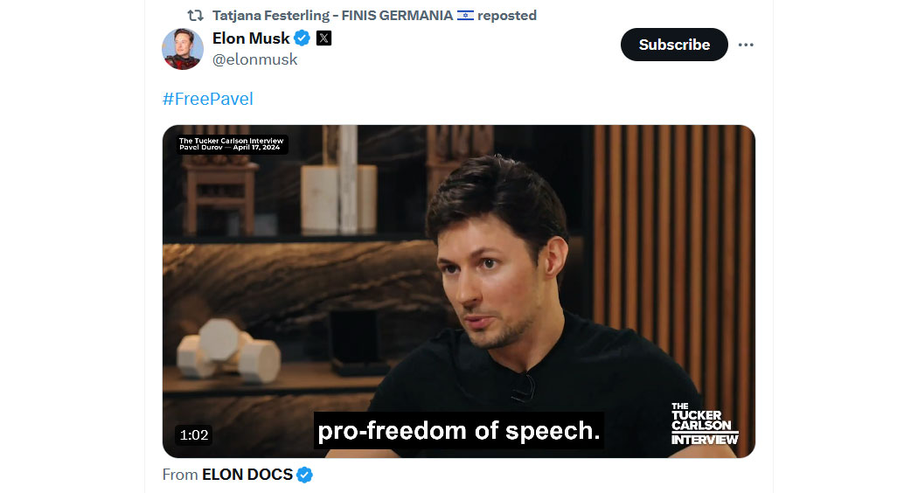Screen dimensions: 918x493
Task: Click the word "reposted" in the header
Action: (x=507, y=15)
